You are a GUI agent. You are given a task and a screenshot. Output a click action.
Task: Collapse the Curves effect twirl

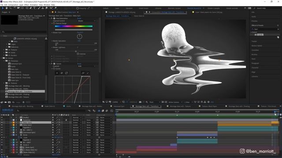pyautogui.click(x=50, y=64)
